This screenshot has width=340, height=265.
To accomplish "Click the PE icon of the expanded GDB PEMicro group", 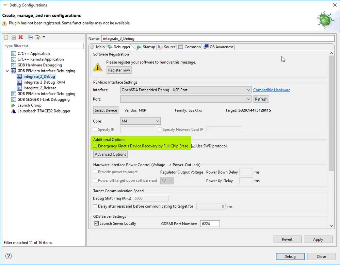I will (x=14, y=71).
